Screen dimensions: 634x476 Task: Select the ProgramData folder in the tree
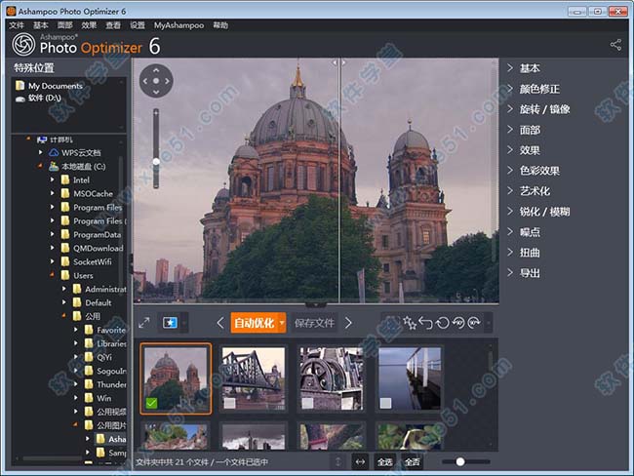pyautogui.click(x=97, y=234)
